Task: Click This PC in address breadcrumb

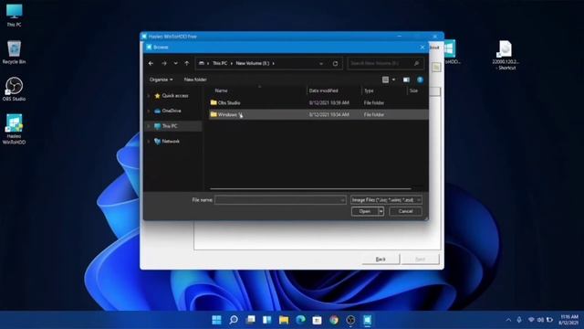Action: 220,63
